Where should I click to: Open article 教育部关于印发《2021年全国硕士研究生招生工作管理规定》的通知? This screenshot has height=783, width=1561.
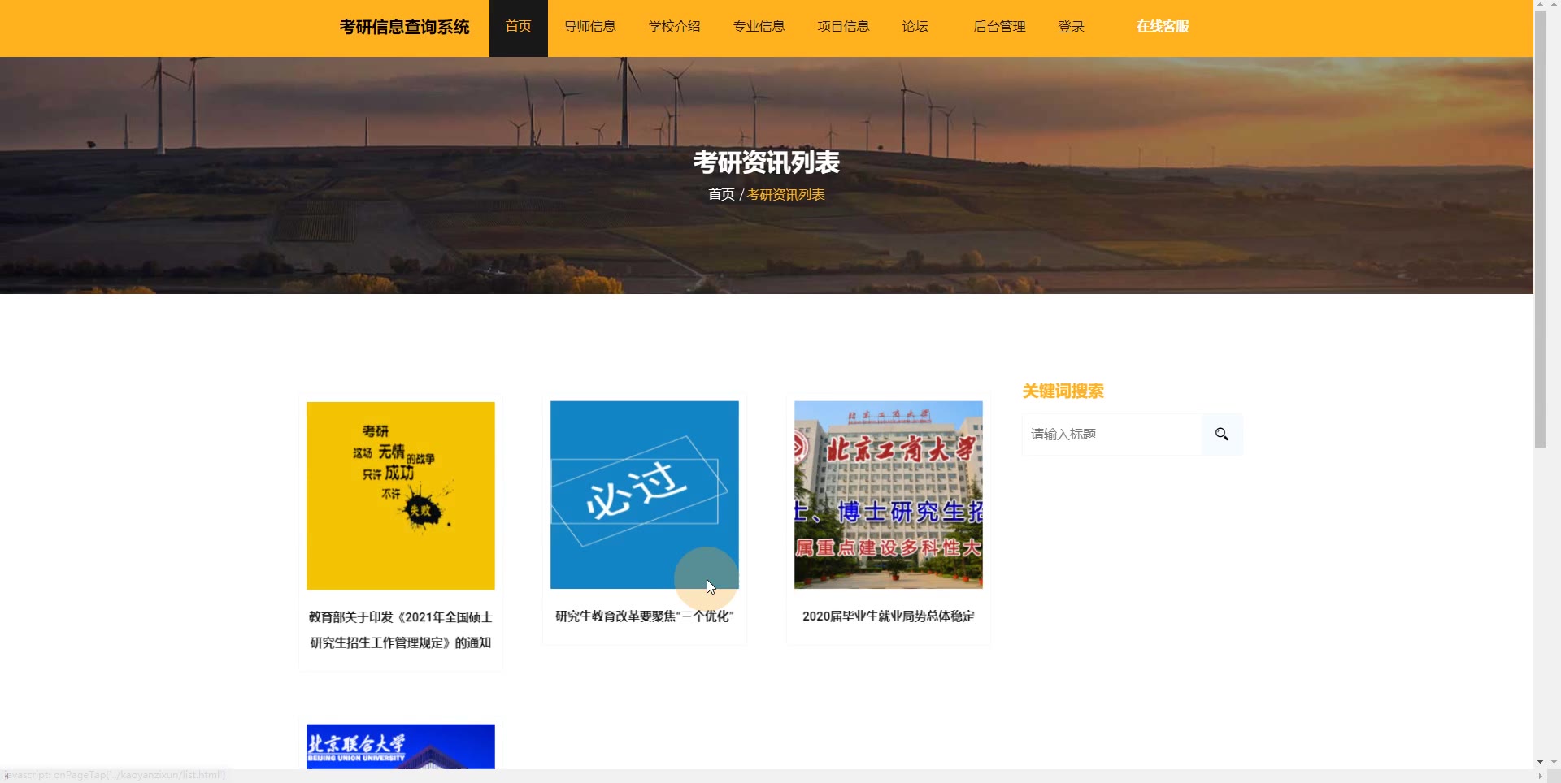[x=401, y=630]
